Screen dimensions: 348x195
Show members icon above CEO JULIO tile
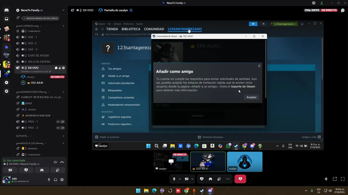tap(210, 156)
